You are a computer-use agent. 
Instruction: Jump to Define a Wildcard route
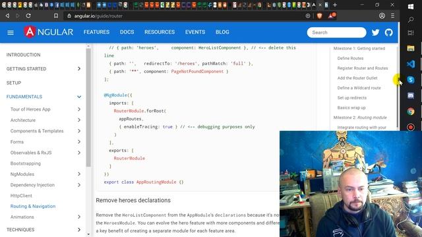pyautogui.click(x=359, y=88)
